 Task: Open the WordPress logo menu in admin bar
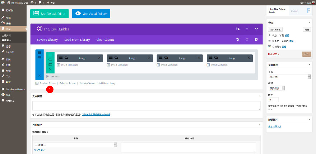tap(3, 3)
